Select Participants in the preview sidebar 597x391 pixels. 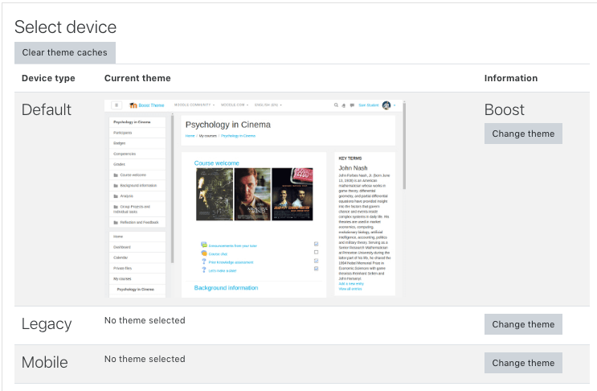coord(123,132)
